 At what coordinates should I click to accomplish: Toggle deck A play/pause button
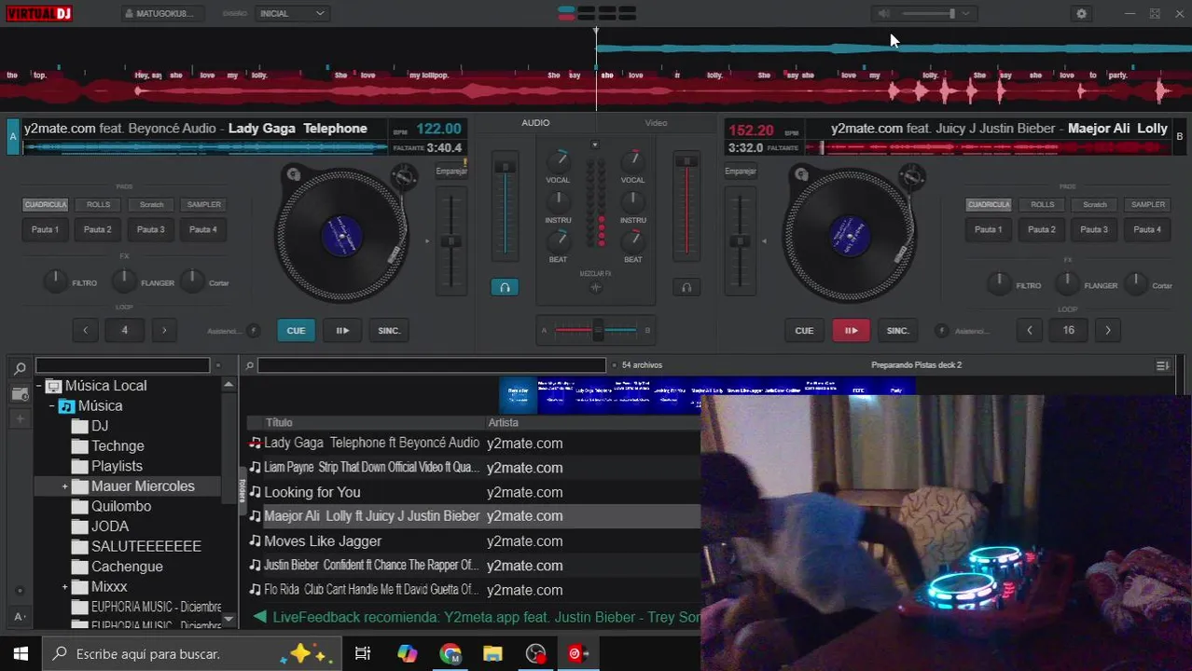pyautogui.click(x=342, y=331)
